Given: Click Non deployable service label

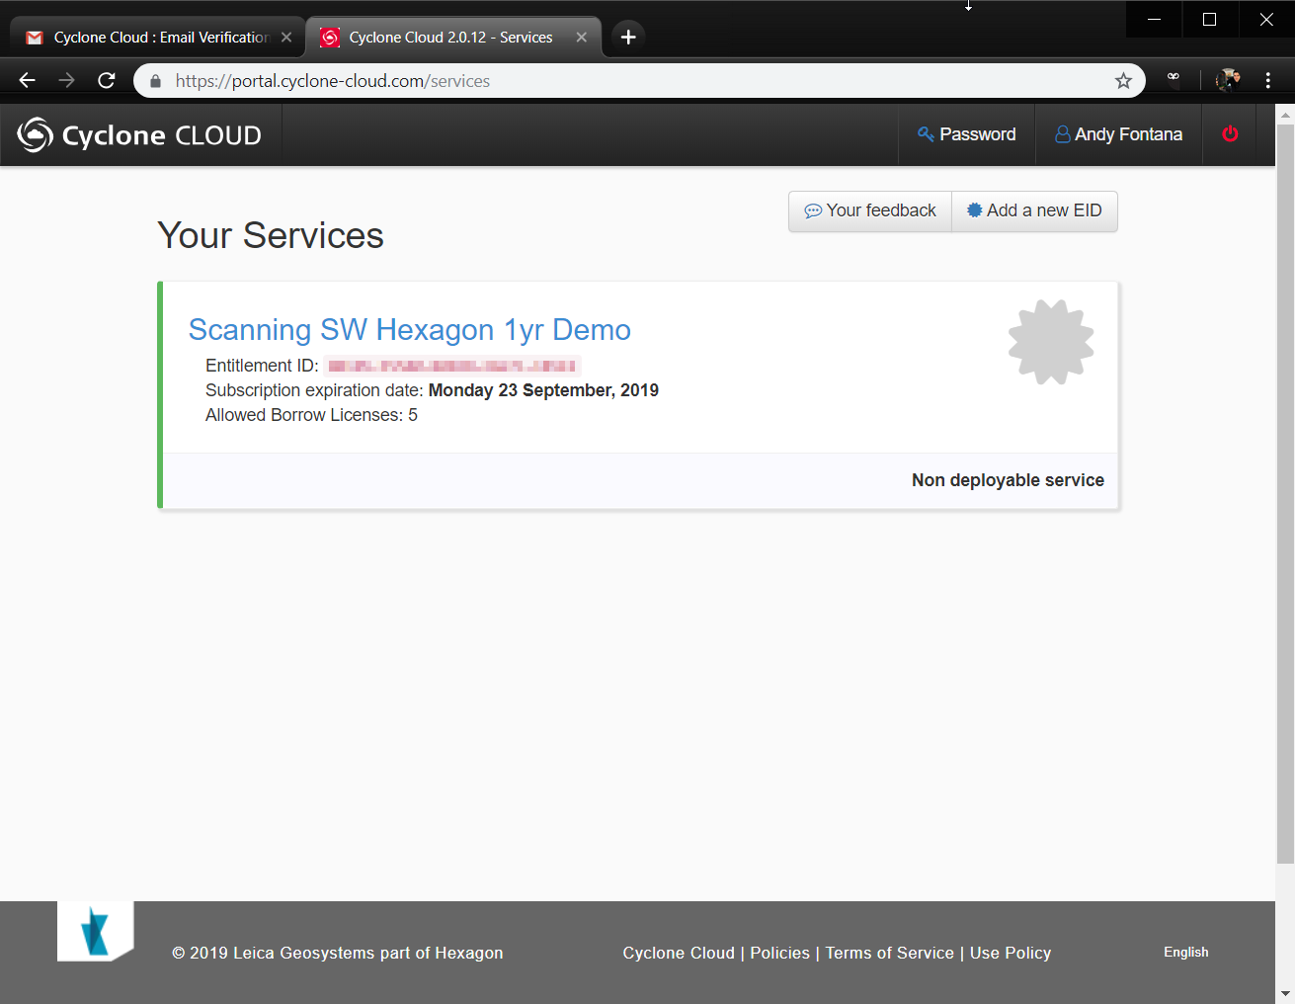Looking at the screenshot, I should click(x=1008, y=480).
